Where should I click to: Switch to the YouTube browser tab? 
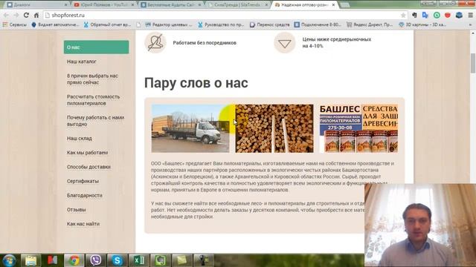[x=104, y=5]
